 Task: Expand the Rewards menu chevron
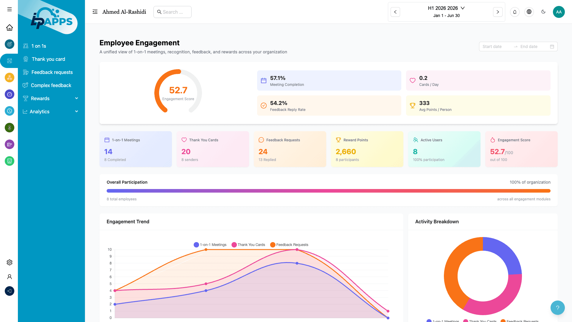(x=77, y=98)
